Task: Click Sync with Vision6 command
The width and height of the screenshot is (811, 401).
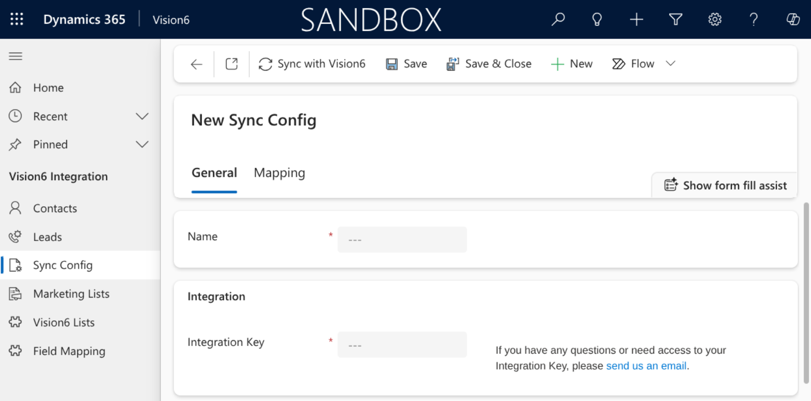Action: 312,64
